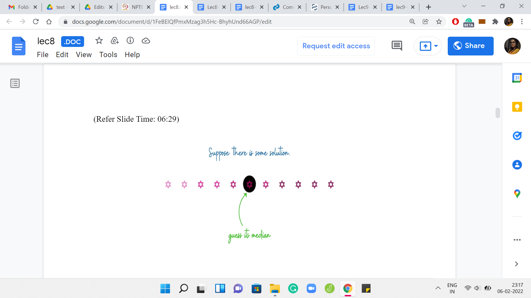This screenshot has height=298, width=531.
Task: Star this lec8 document
Action: click(99, 41)
